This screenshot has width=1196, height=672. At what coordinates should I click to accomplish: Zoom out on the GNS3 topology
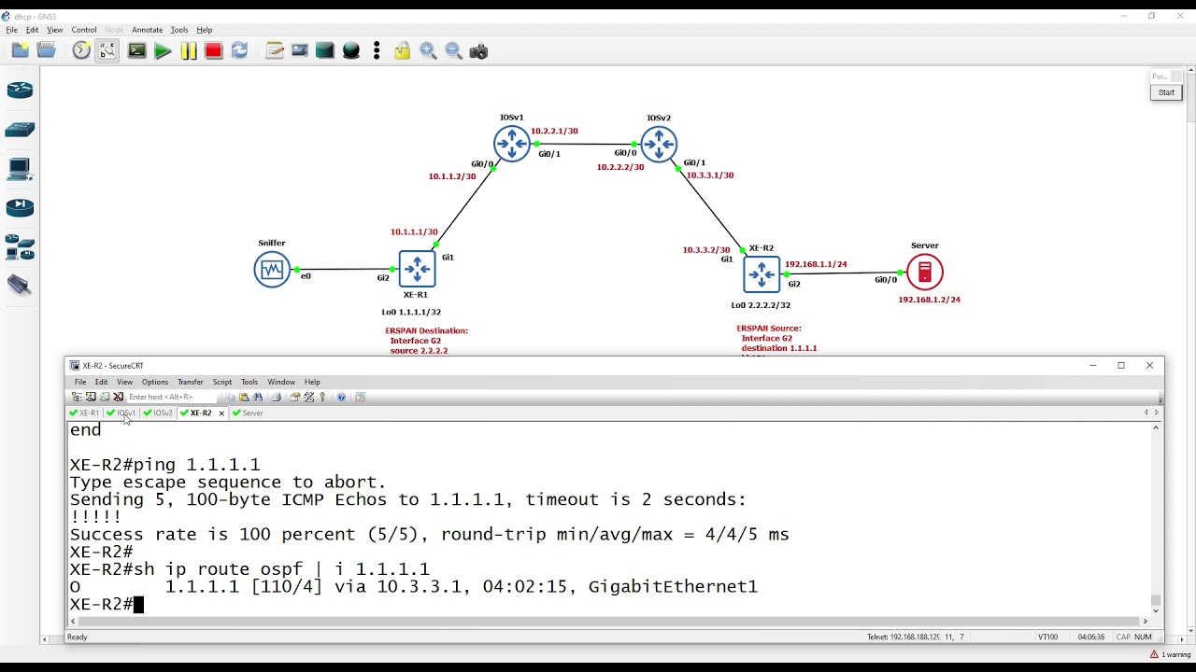point(454,50)
